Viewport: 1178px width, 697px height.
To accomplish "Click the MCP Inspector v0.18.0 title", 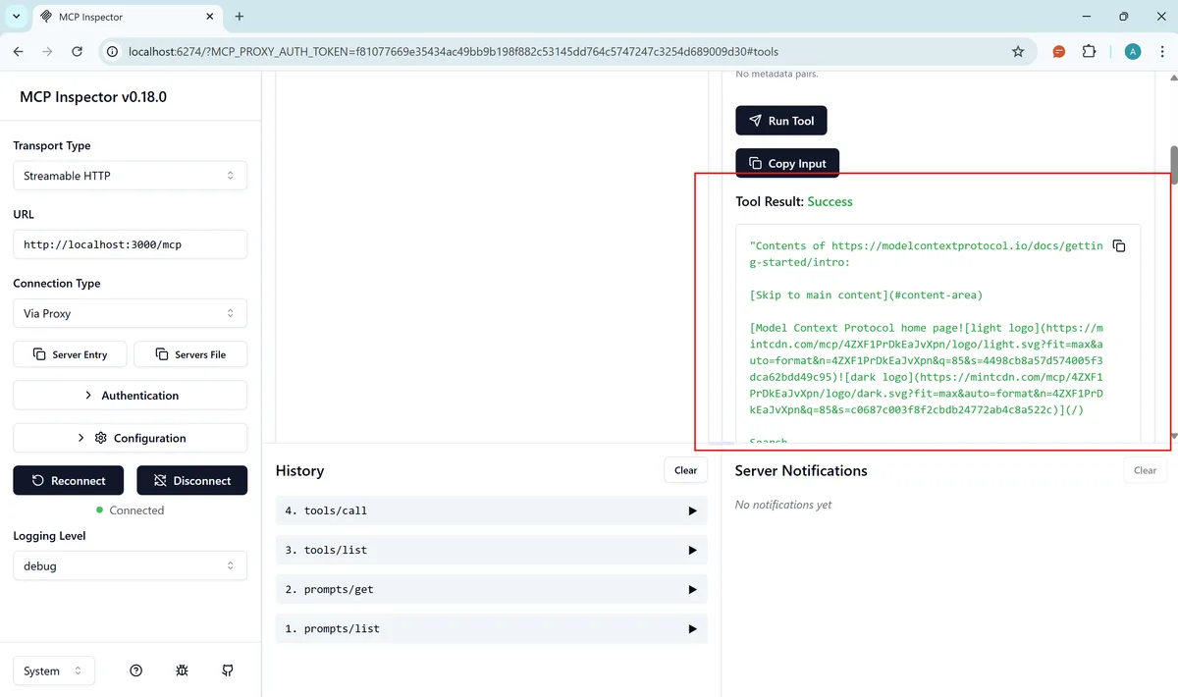I will [x=93, y=97].
